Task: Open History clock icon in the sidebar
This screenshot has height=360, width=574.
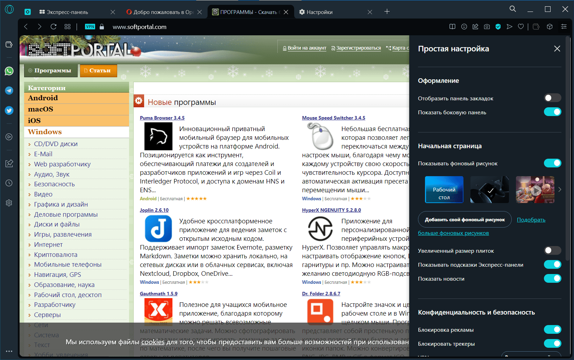Action: pos(9,183)
